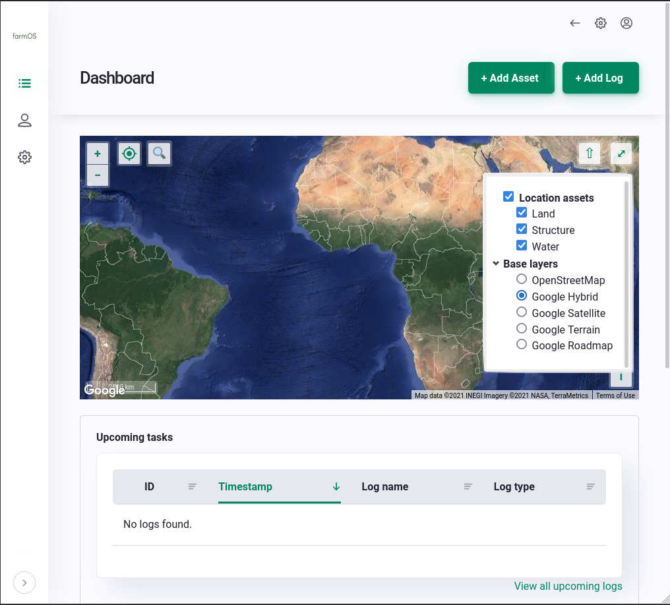Toggle fullscreen mode on the map
The height and width of the screenshot is (605, 670).
621,153
